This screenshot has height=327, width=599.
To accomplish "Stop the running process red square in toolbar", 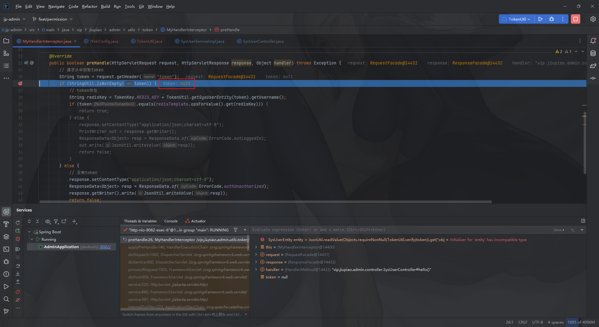I will click(x=576, y=19).
